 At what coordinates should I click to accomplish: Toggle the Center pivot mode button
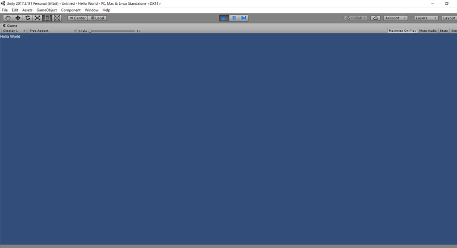(77, 18)
